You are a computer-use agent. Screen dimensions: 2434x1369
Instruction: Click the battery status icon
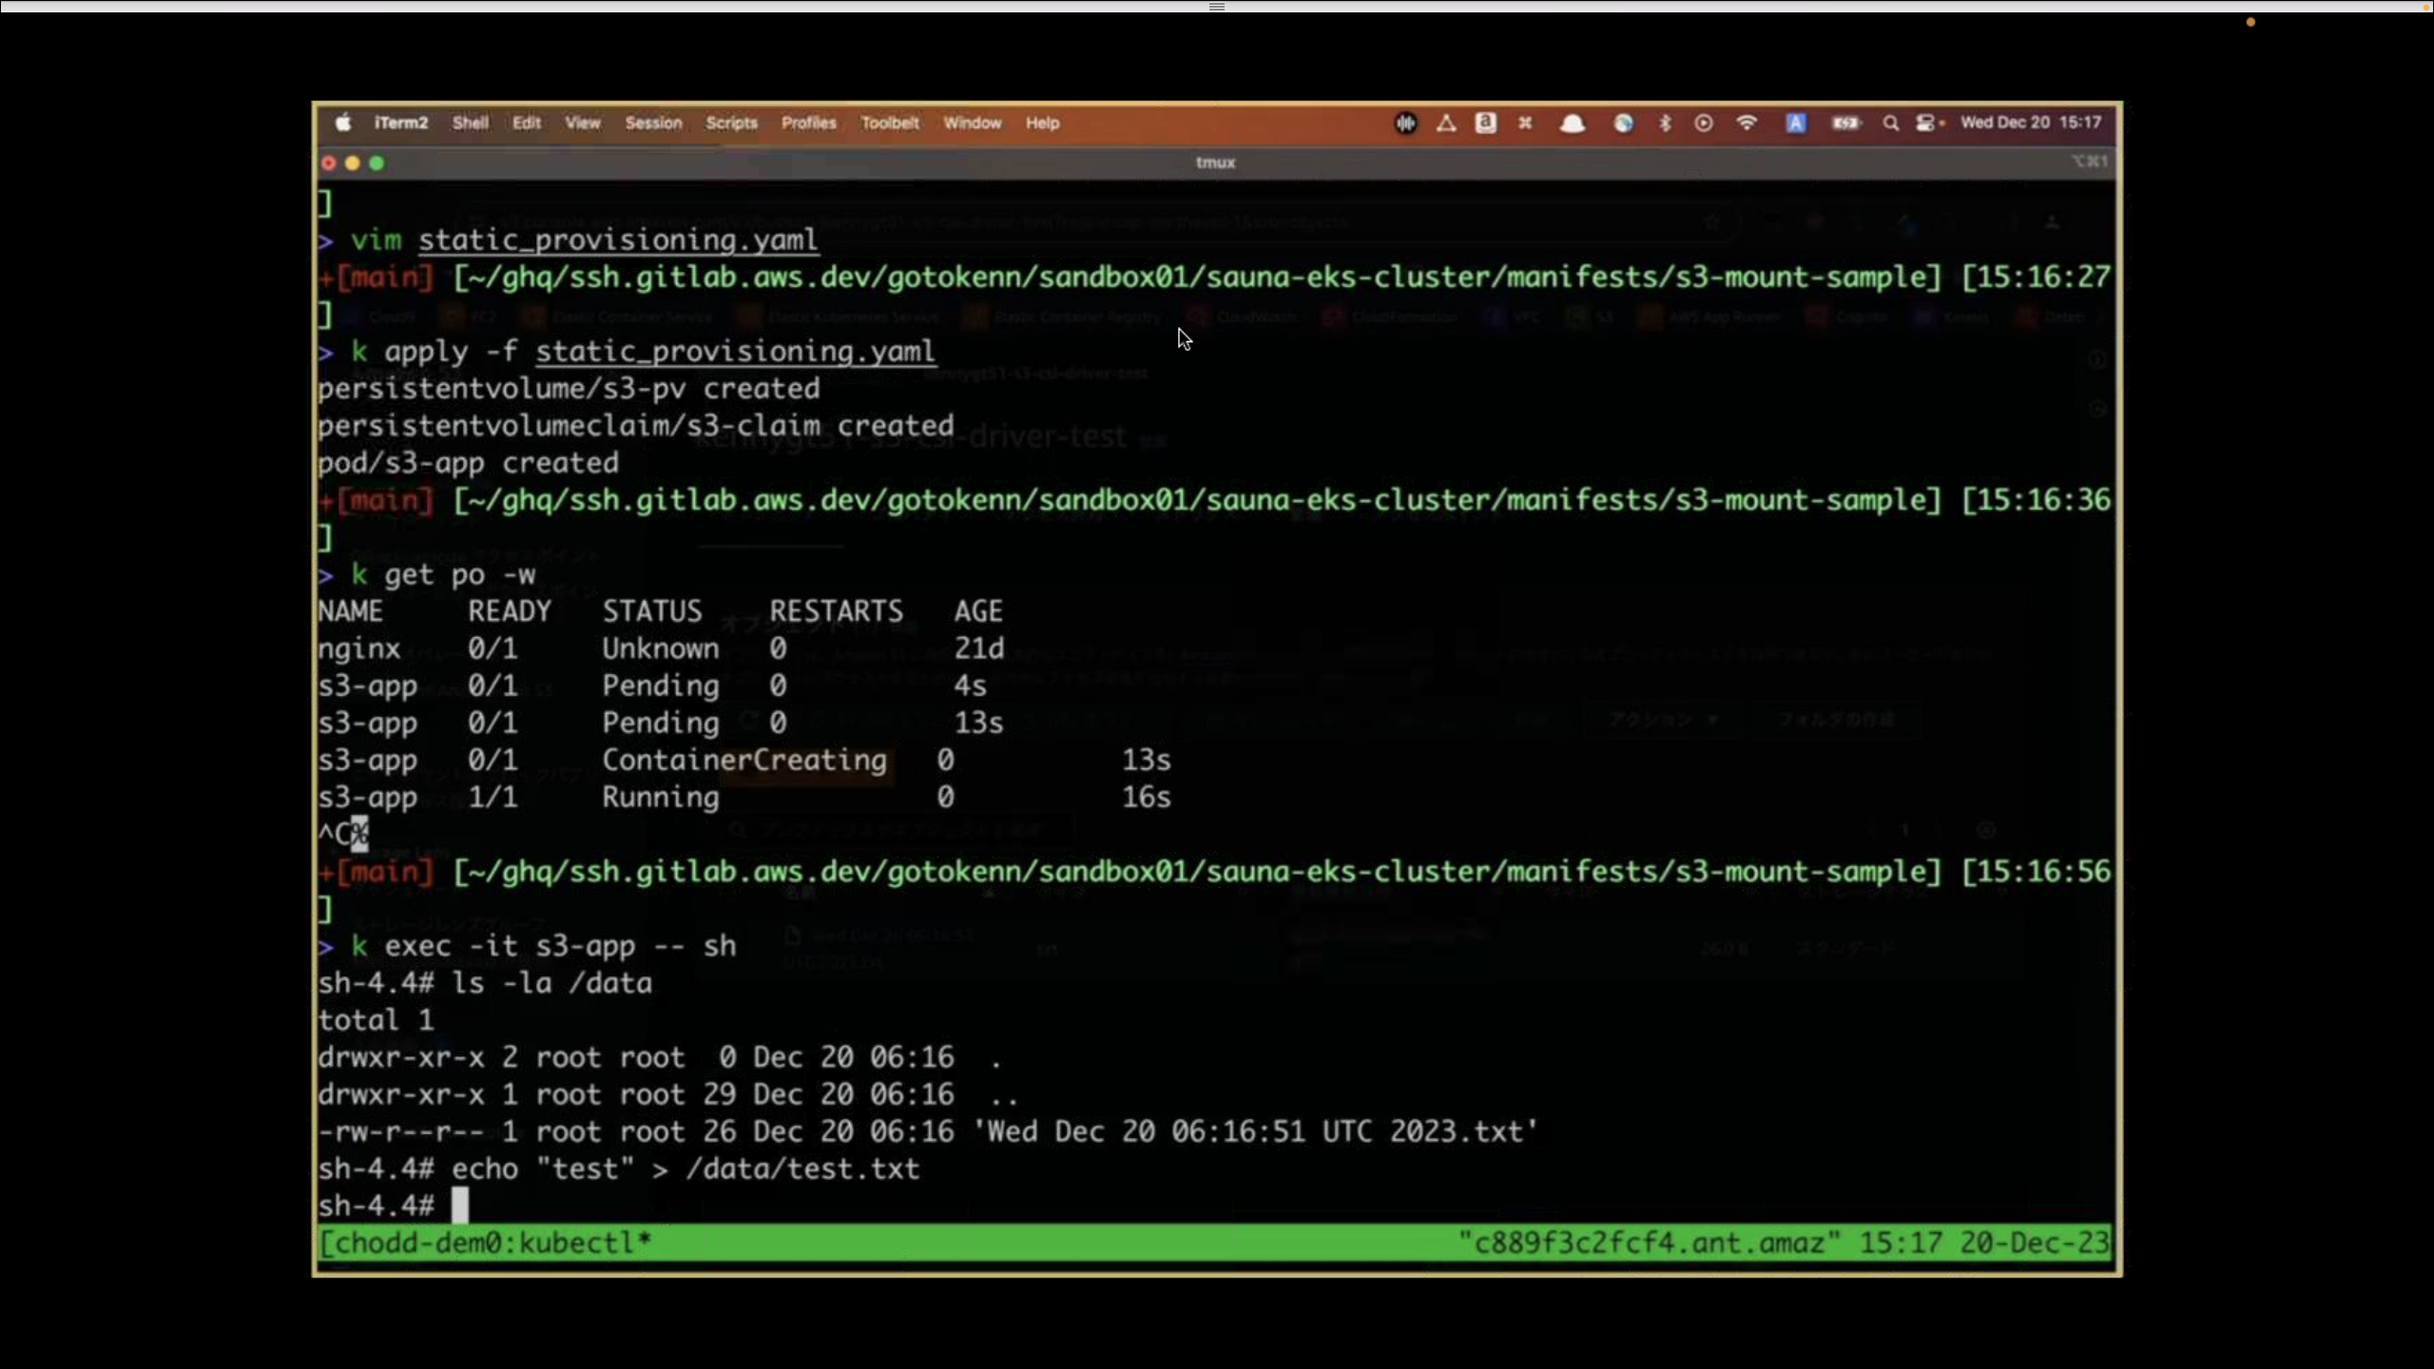coord(1845,123)
